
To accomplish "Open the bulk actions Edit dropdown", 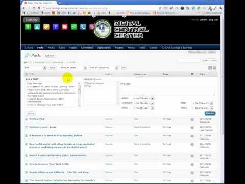I will click(x=35, y=68).
